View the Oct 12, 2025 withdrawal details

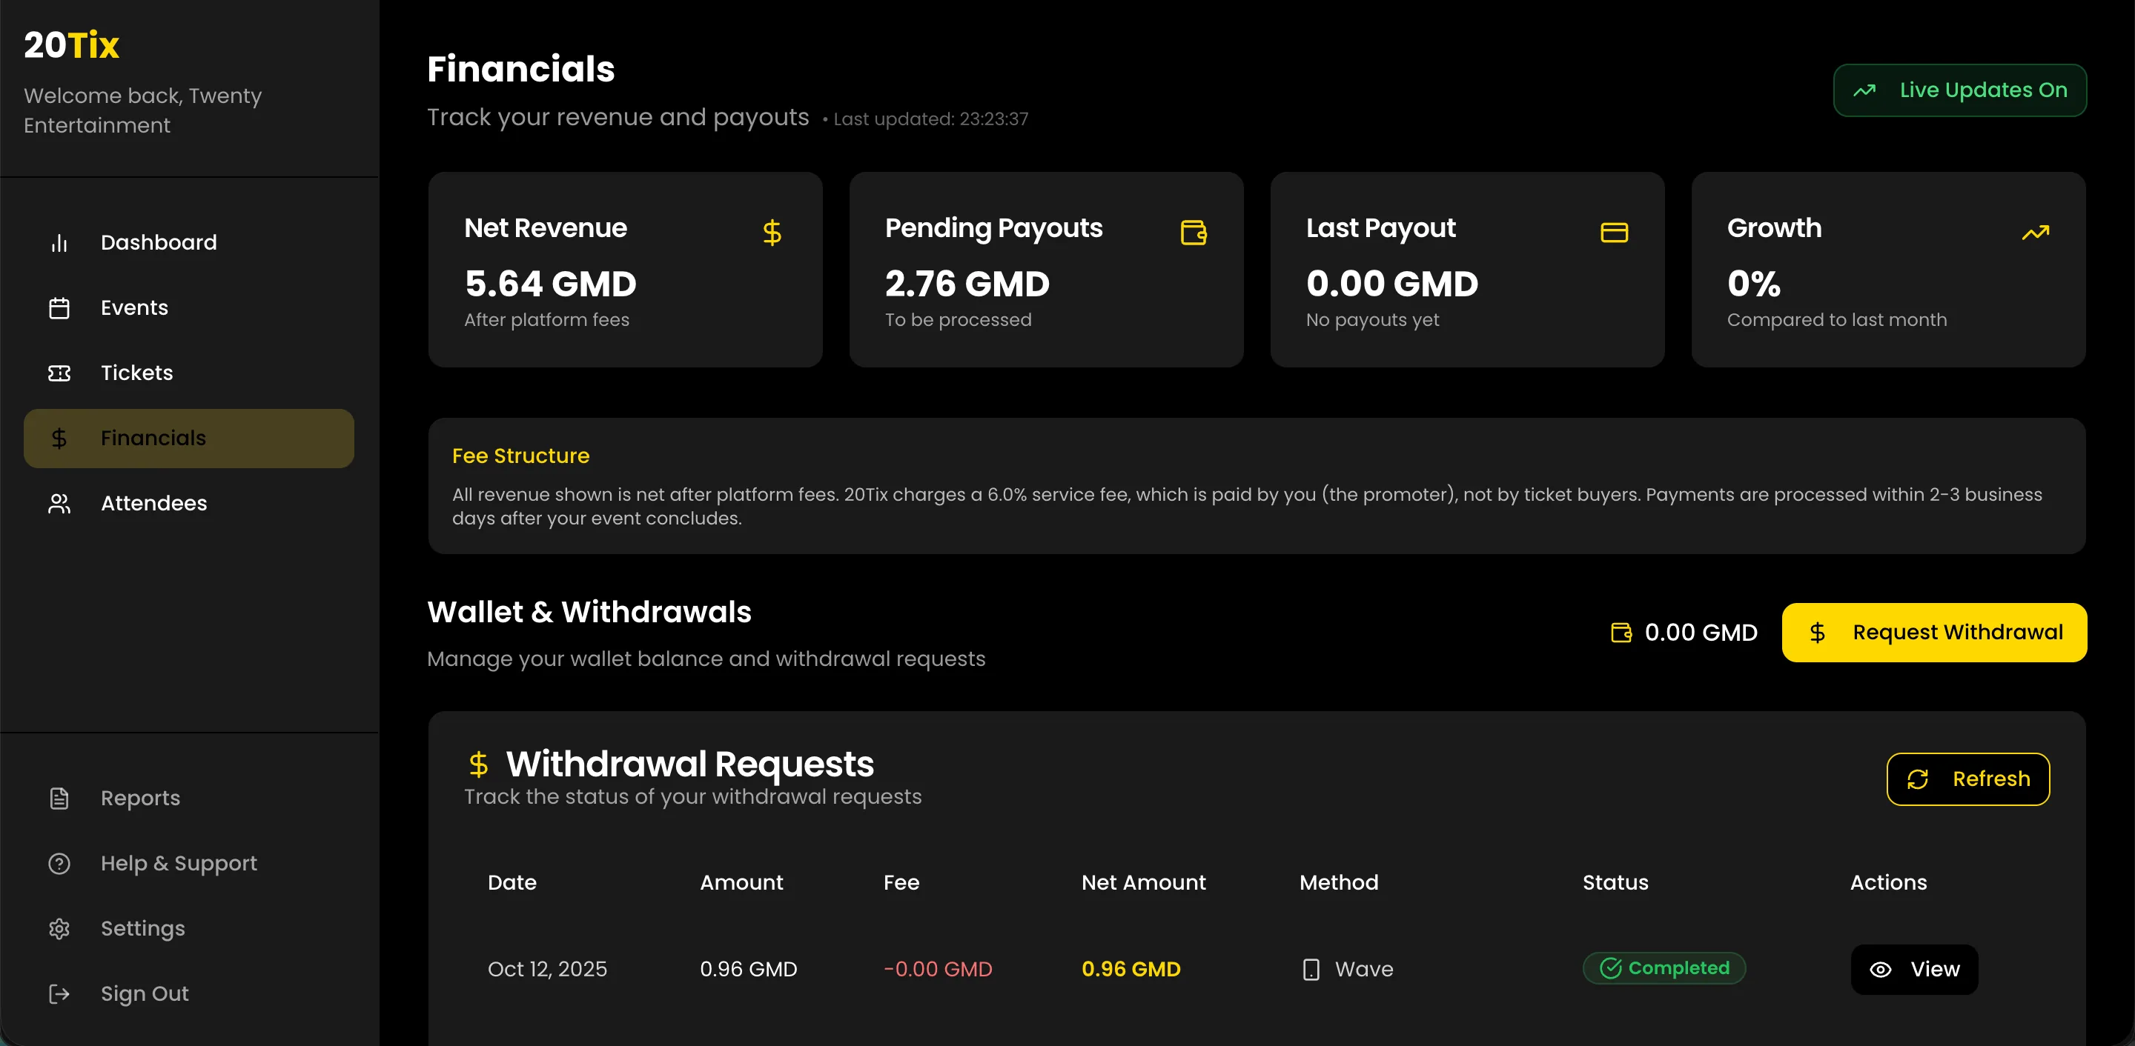[1913, 970]
